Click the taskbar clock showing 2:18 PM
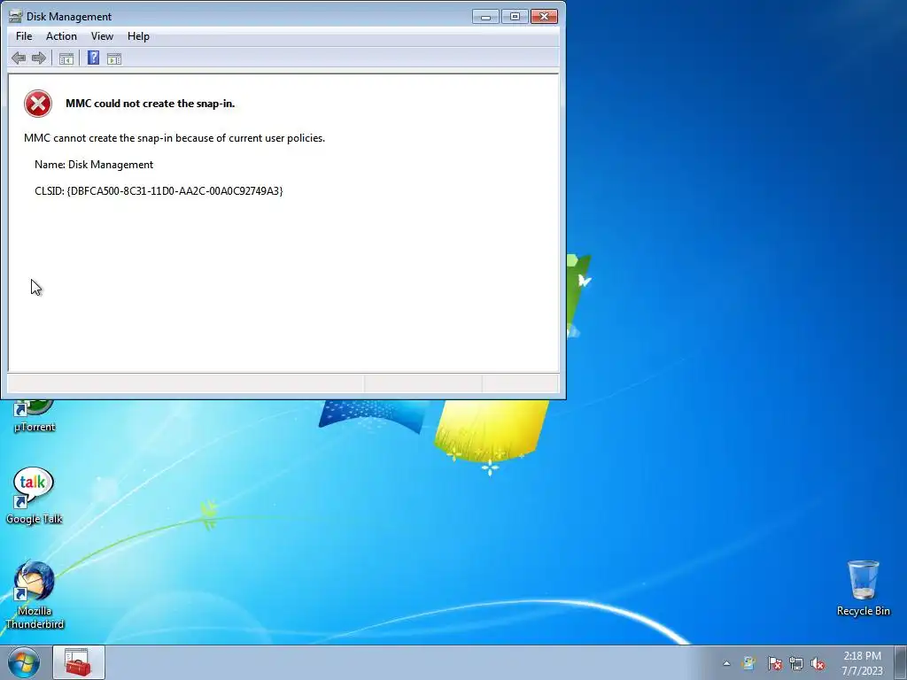Viewport: 907px width, 680px height. (x=862, y=662)
